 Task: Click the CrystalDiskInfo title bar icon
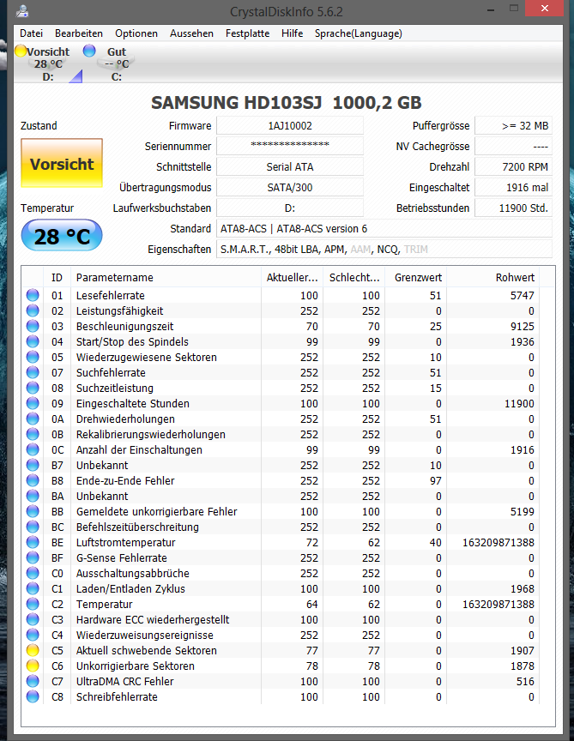pos(21,11)
